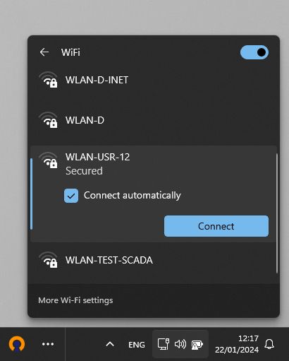289x361 pixels.
Task: Open the three-dots taskbar overflow
Action: click(x=48, y=344)
